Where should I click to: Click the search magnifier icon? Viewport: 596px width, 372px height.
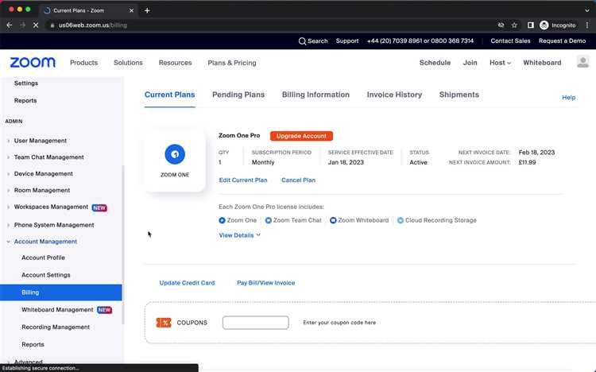coord(302,41)
